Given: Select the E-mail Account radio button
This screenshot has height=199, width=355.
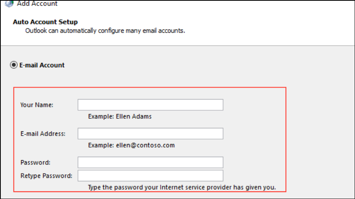Looking at the screenshot, I should click(14, 65).
